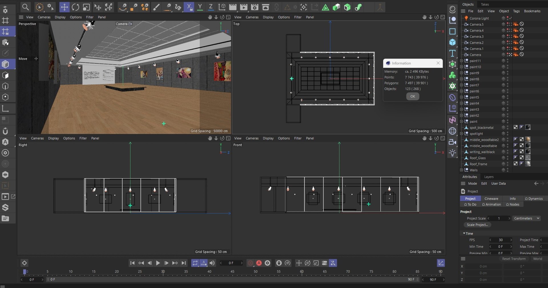Click the Cube primitive icon
This screenshot has width=548, height=288.
(452, 42)
